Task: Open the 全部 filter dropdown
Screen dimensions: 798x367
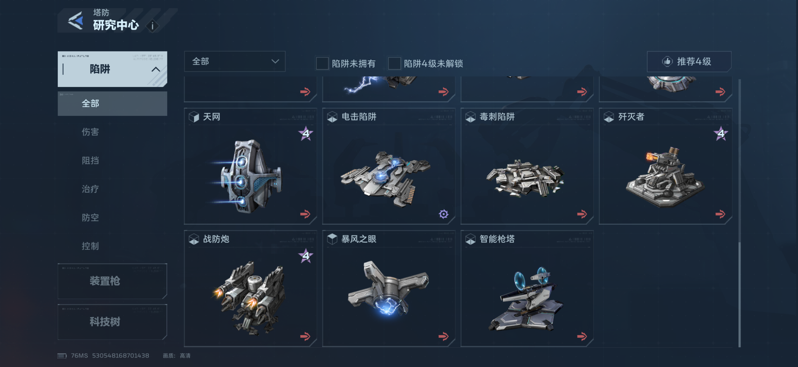Action: click(235, 61)
